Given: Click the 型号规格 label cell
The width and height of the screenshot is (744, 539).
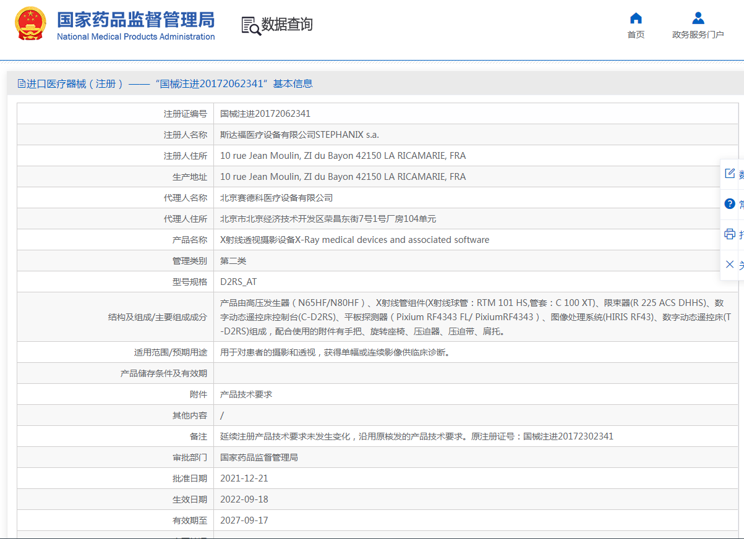Looking at the screenshot, I should tap(115, 282).
